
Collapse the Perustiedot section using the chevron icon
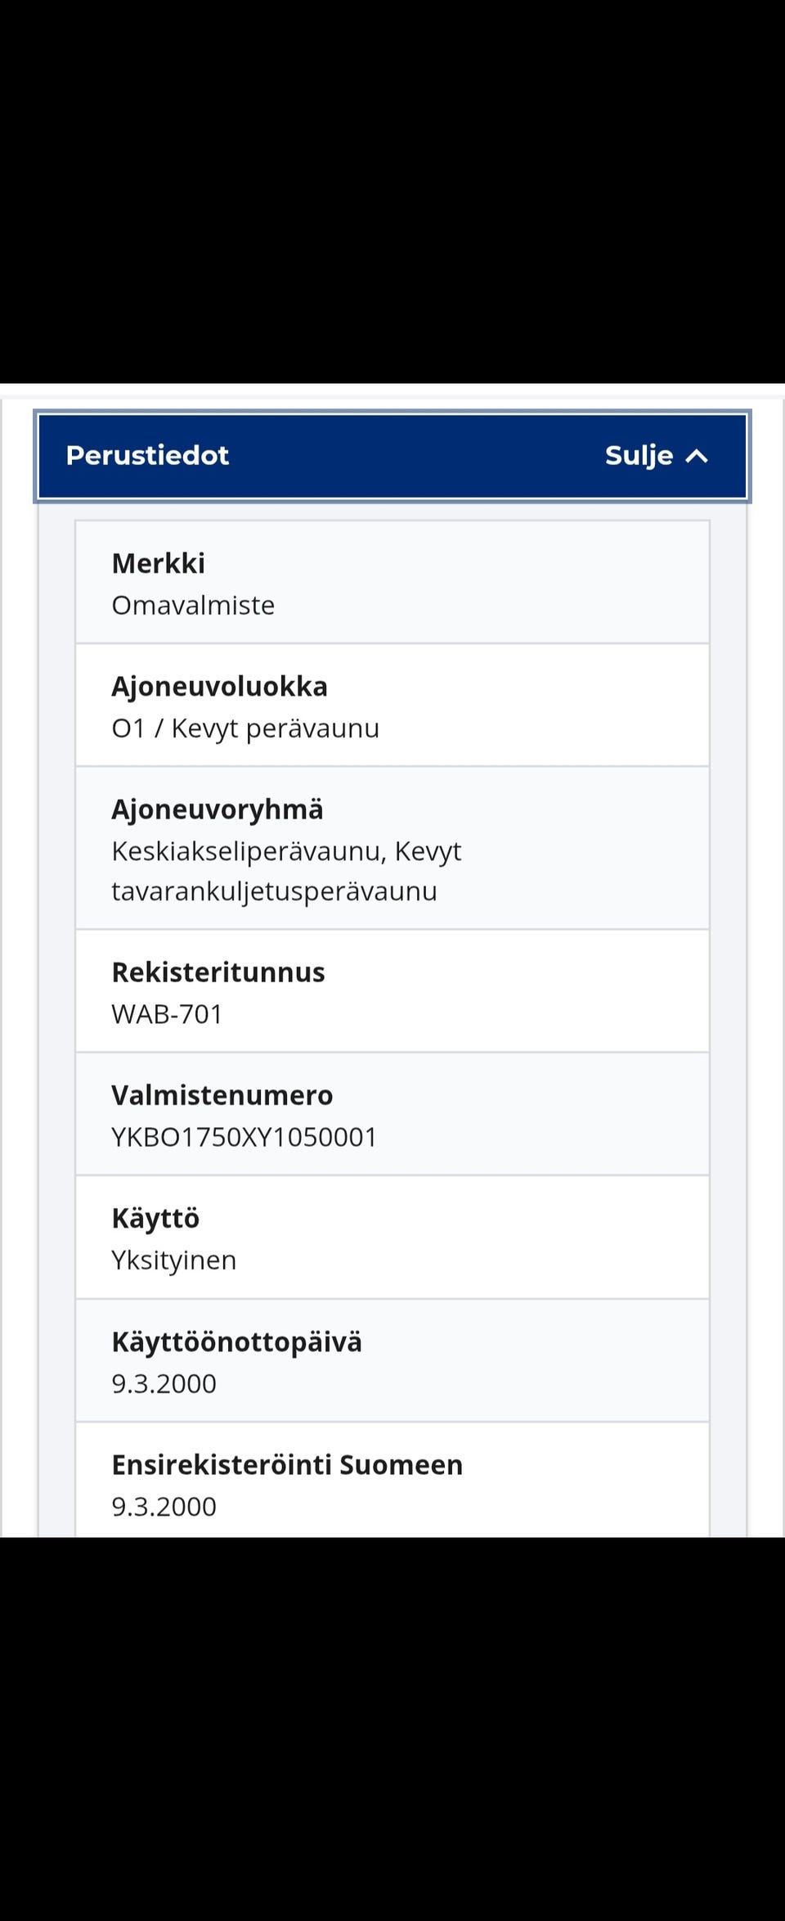697,457
